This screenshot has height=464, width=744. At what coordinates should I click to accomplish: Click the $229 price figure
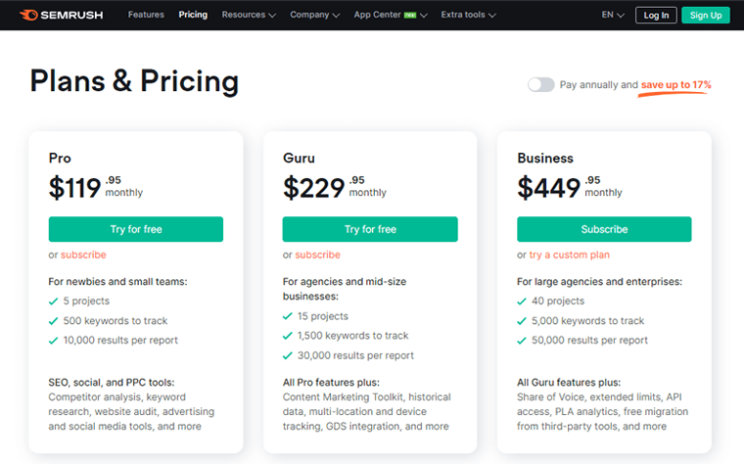(x=313, y=187)
